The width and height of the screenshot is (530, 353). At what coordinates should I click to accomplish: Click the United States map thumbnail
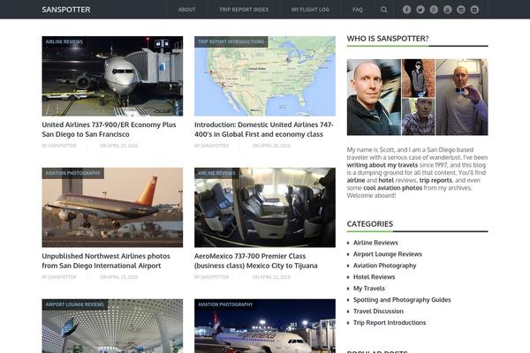pos(265,76)
